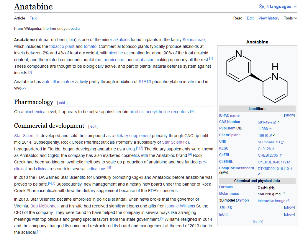Viewport: 308px width, 237px height.
Task: Select the Read tab
Action: point(238,18)
